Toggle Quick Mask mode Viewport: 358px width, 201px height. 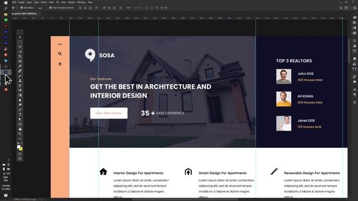[20, 154]
